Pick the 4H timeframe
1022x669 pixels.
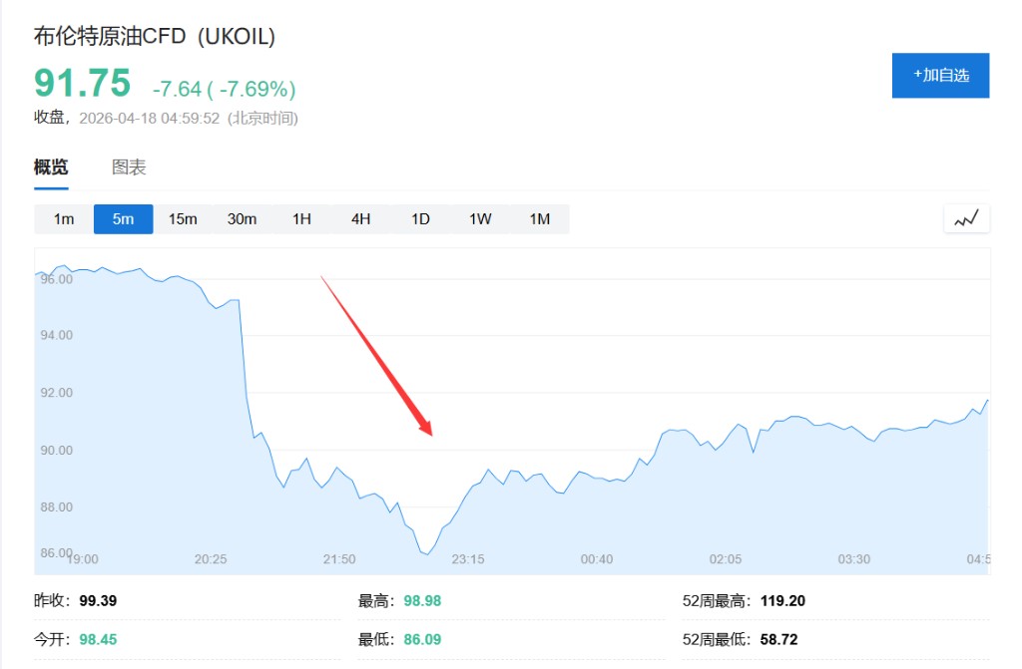point(361,219)
